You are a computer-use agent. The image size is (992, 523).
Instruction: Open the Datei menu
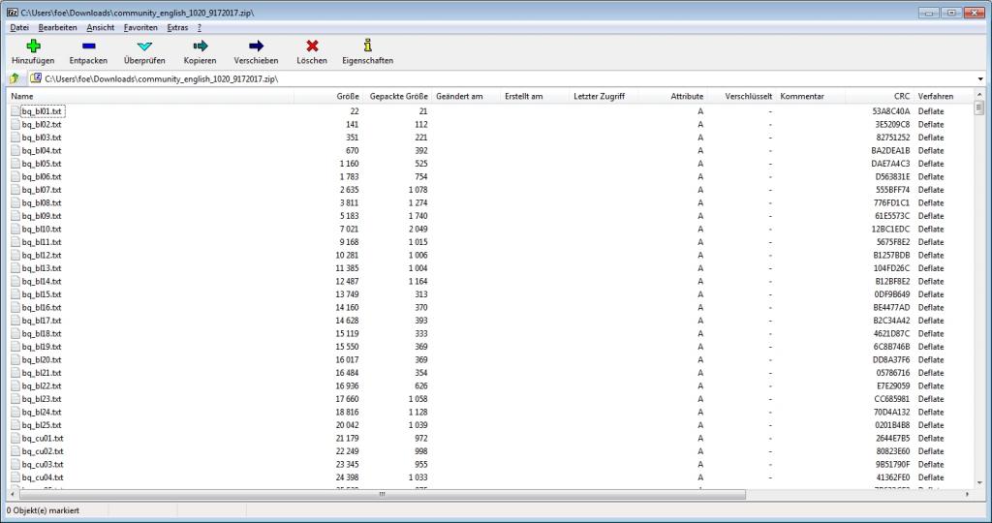coord(19,27)
